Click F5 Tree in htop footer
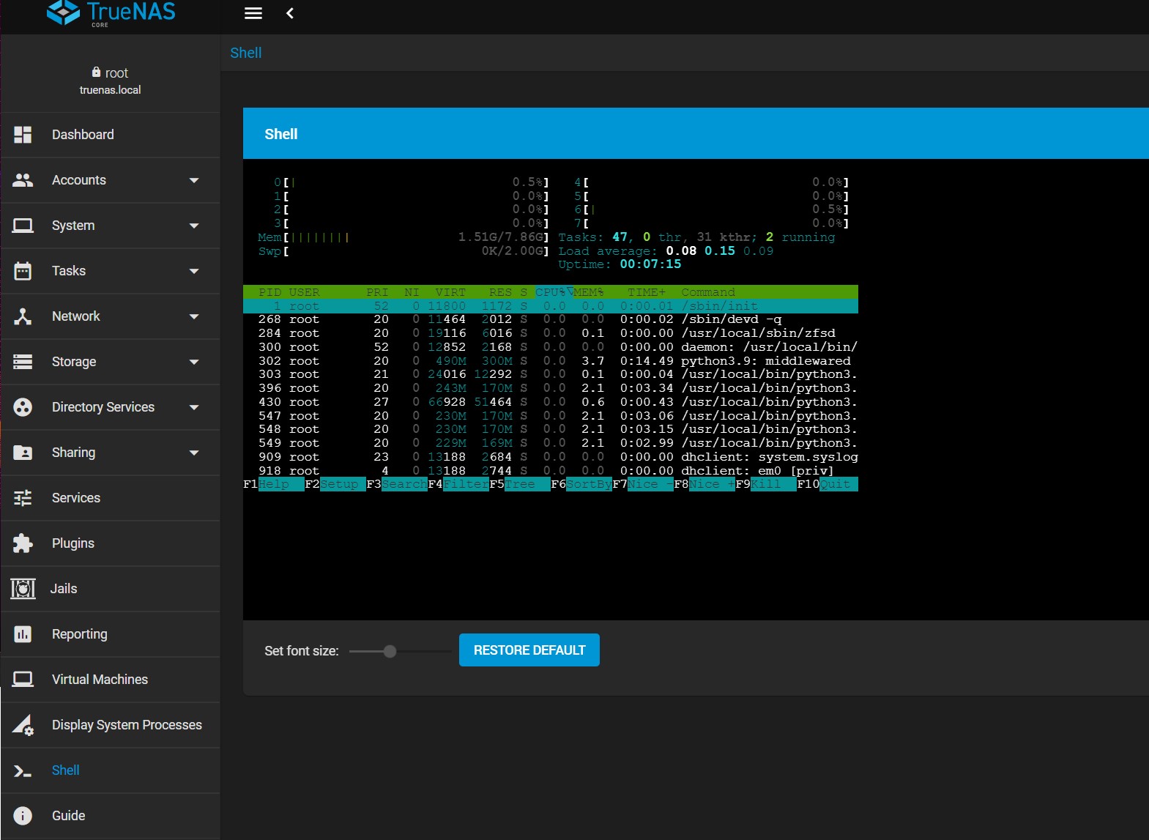This screenshot has height=840, width=1149. click(x=520, y=484)
